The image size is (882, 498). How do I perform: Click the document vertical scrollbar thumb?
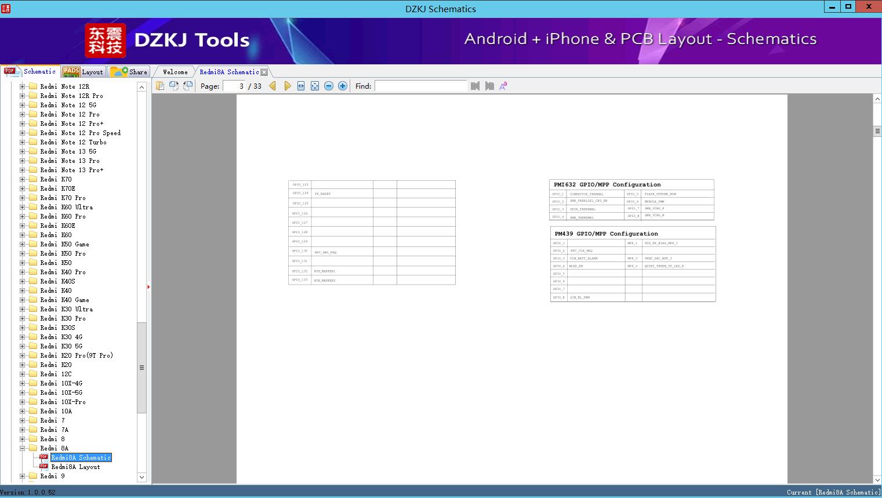(877, 131)
